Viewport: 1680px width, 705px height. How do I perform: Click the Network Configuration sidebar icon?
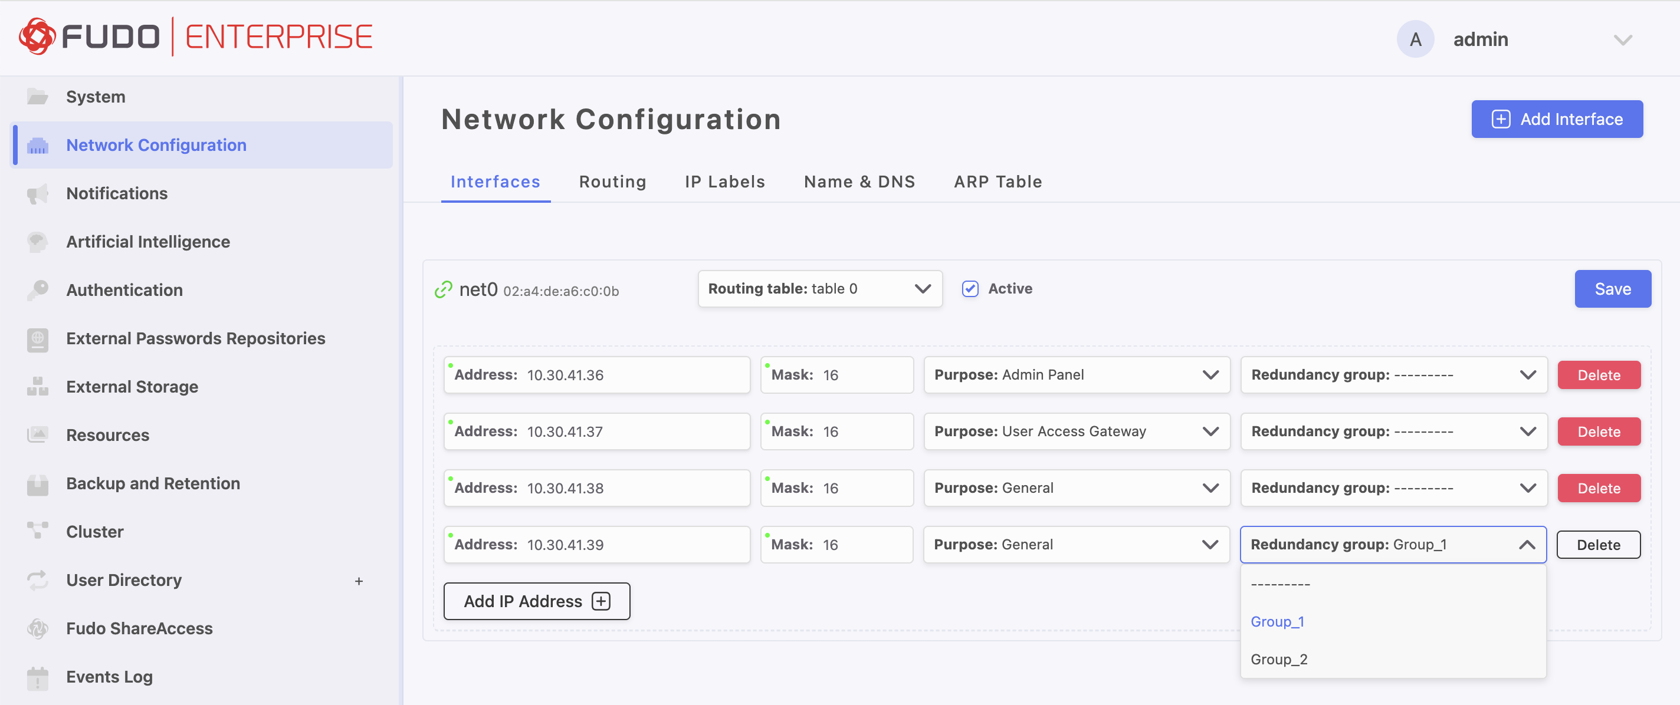[x=38, y=145]
